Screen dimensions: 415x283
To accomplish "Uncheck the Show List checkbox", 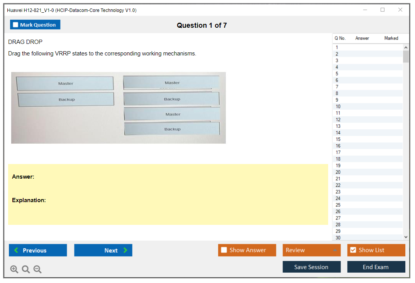I will (x=353, y=250).
